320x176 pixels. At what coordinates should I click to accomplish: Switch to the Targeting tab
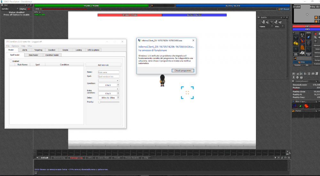tap(38, 50)
